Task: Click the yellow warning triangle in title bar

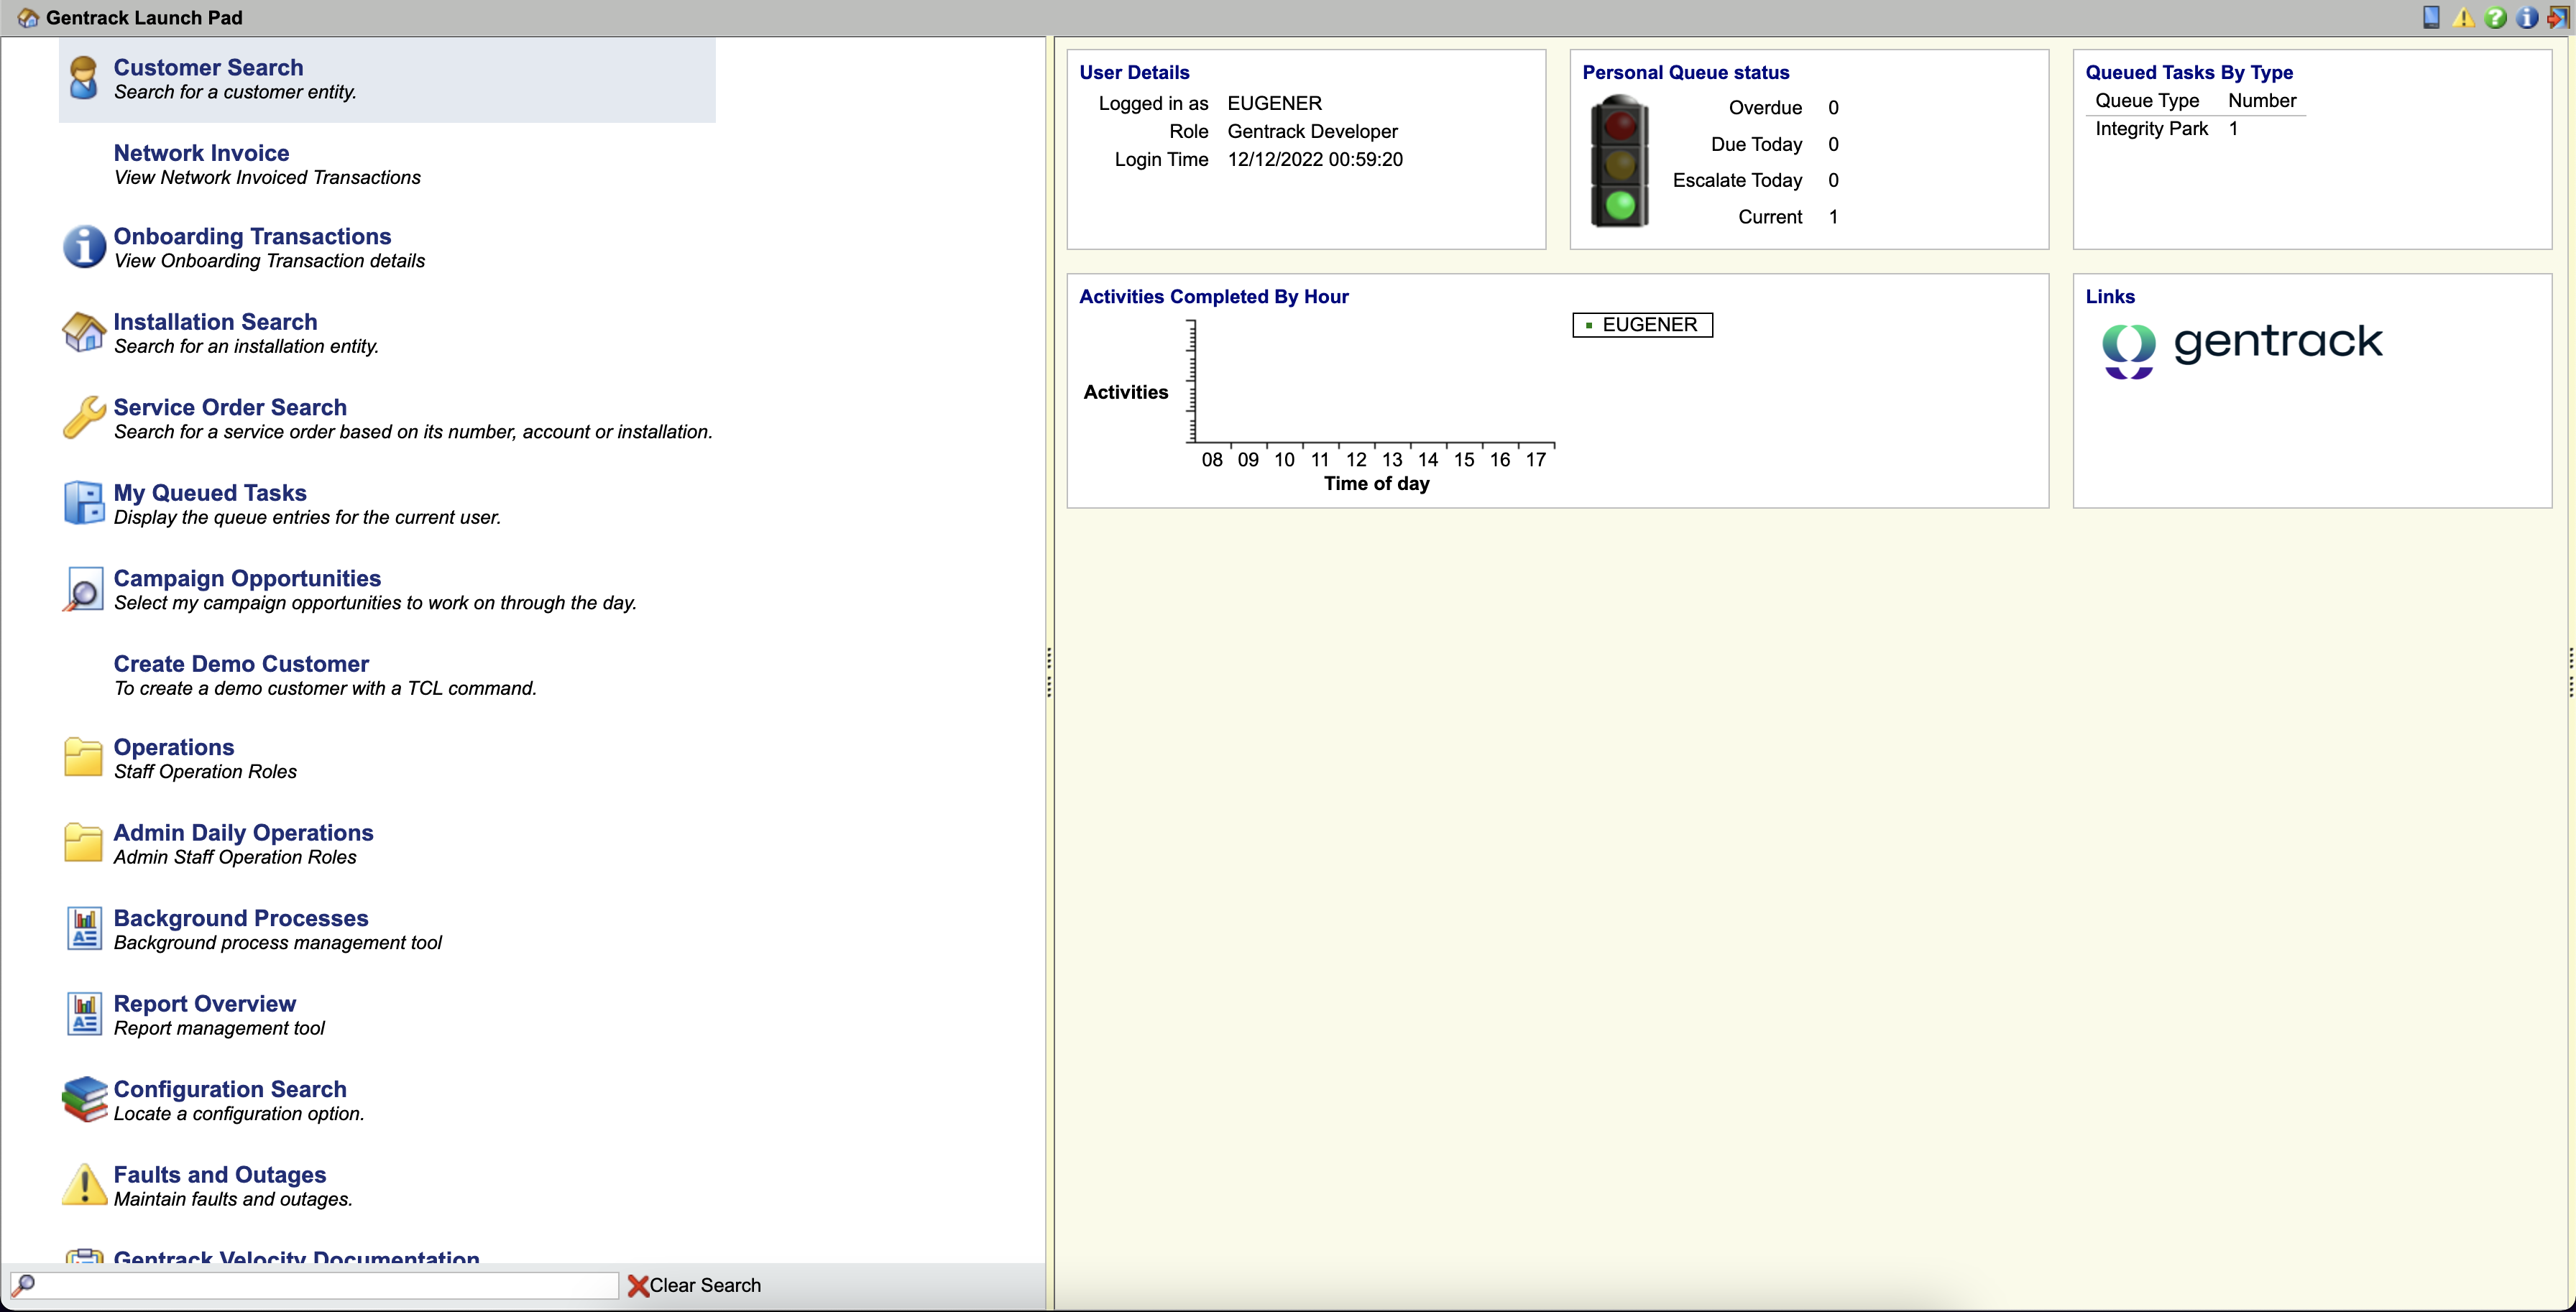Action: point(2463,17)
